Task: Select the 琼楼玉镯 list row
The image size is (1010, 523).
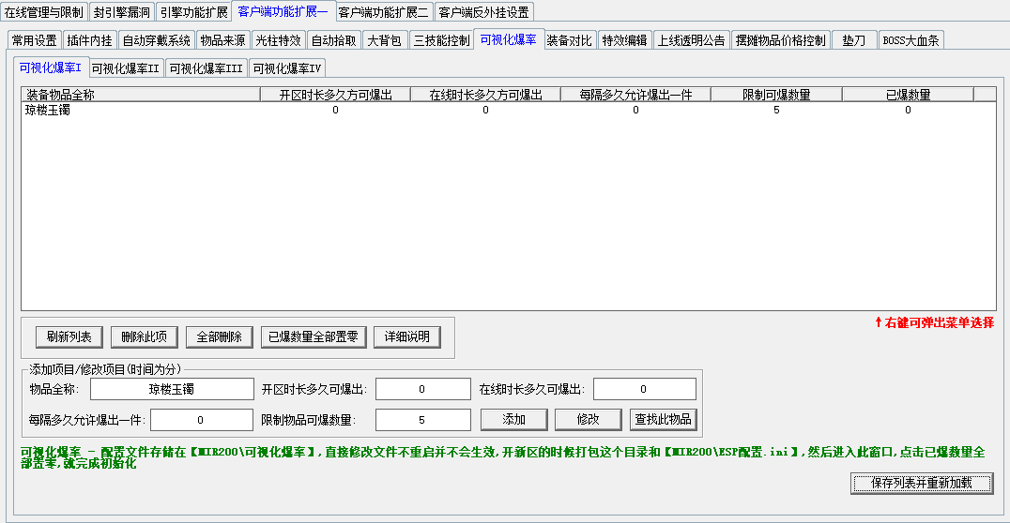Action: (509, 110)
